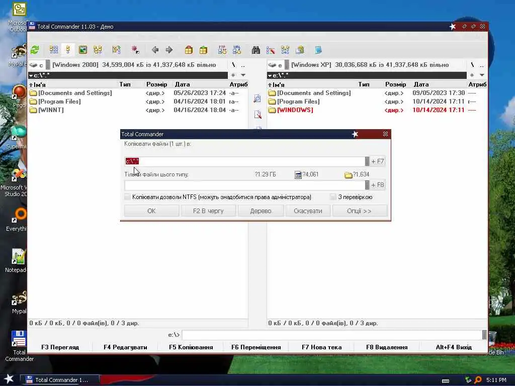
Task: Click Total Commander taskbar button
Action: [60, 380]
